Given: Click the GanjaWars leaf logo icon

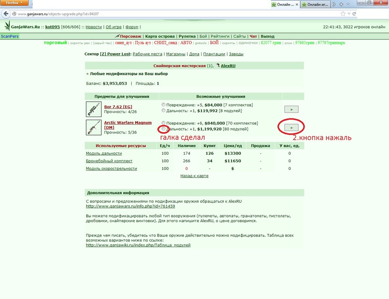Looking at the screenshot, I should point(7,26).
